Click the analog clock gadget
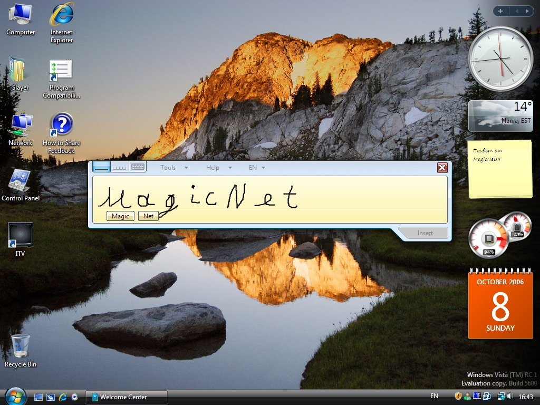The height and width of the screenshot is (405, 540). click(x=500, y=59)
